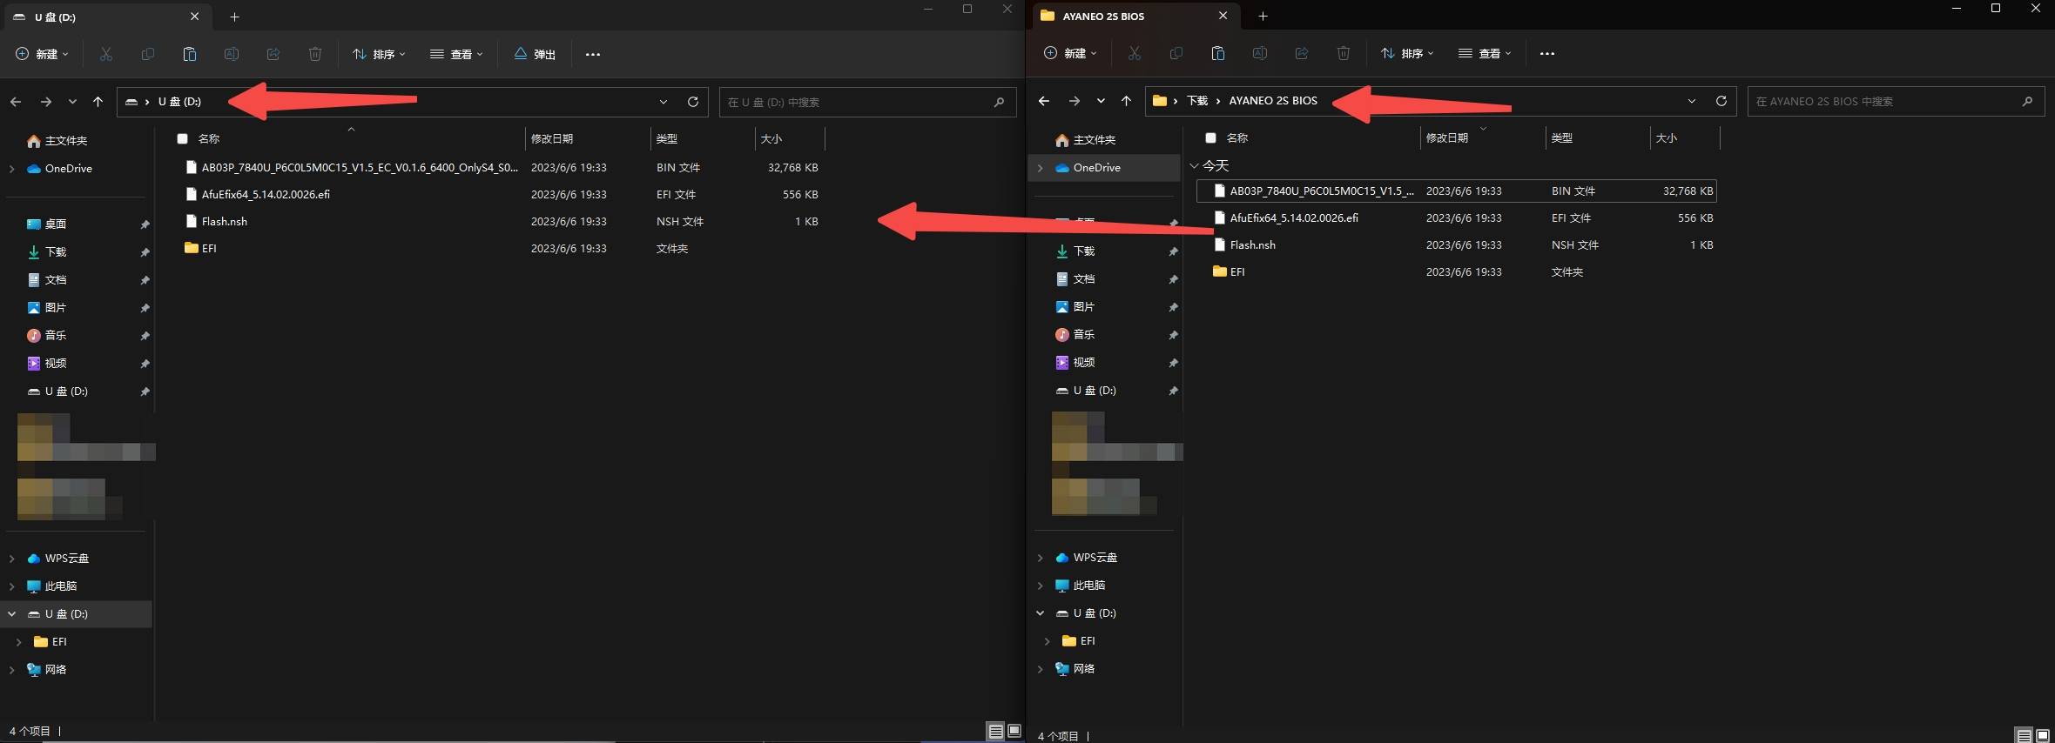2055x743 pixels.
Task: Select AB03P_7840U BIN file in AYANEO 2S BIOS window
Action: click(x=1456, y=191)
